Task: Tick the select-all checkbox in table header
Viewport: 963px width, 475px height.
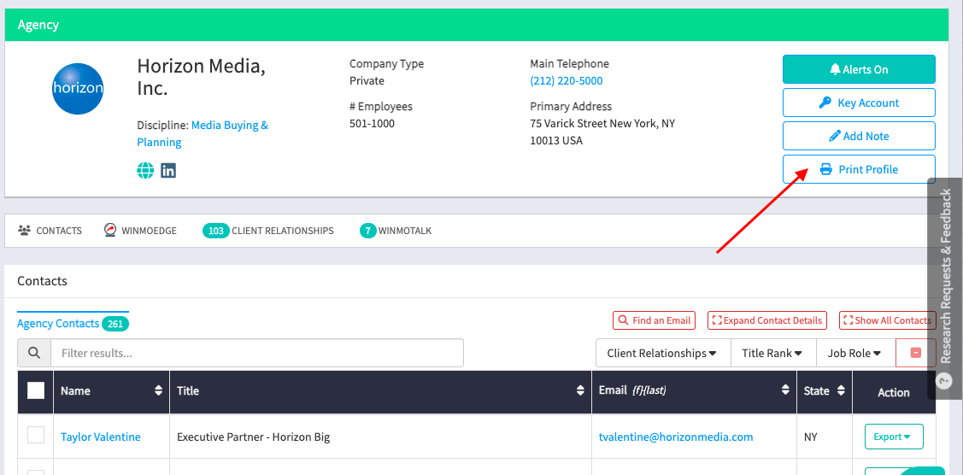Action: (x=36, y=390)
